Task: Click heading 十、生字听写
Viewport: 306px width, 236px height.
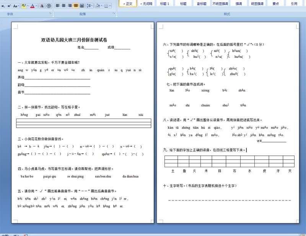Action: [200, 186]
